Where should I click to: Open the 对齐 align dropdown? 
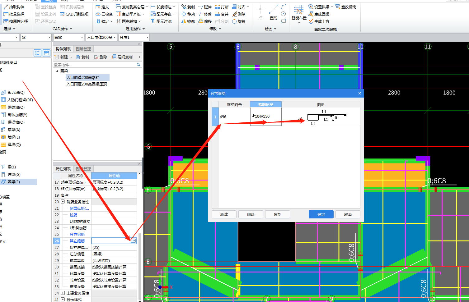(x=248, y=7)
